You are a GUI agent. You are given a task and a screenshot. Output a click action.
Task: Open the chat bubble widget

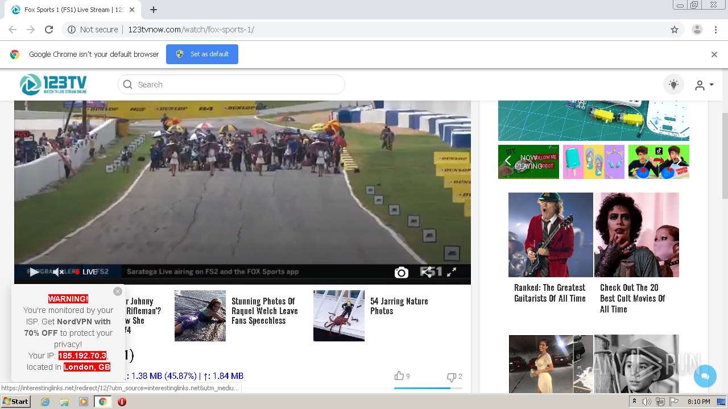tap(705, 376)
